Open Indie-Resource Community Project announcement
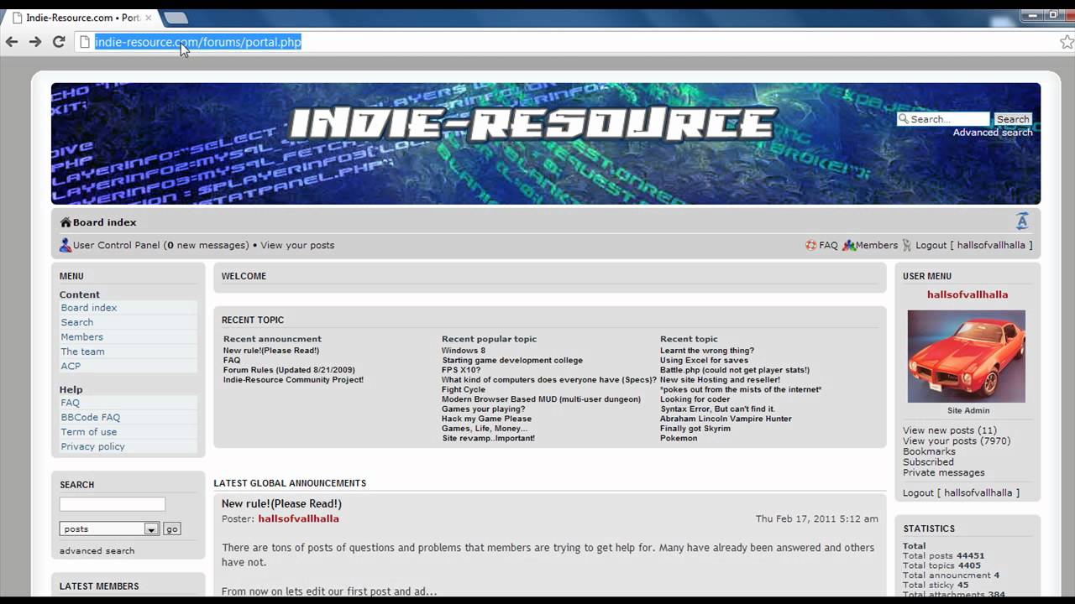 pyautogui.click(x=293, y=380)
